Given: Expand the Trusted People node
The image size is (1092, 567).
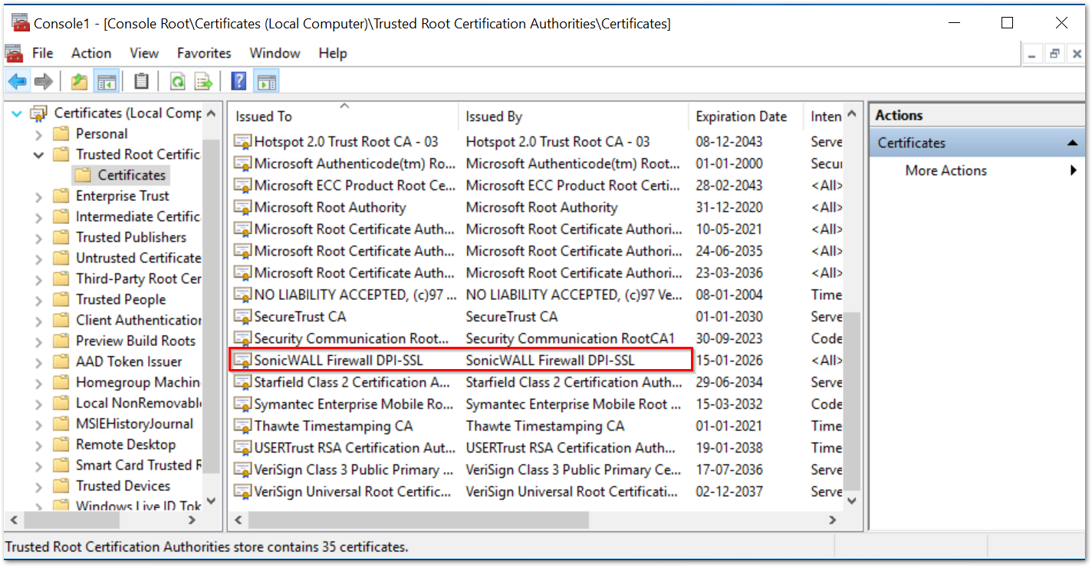Looking at the screenshot, I should [x=38, y=300].
